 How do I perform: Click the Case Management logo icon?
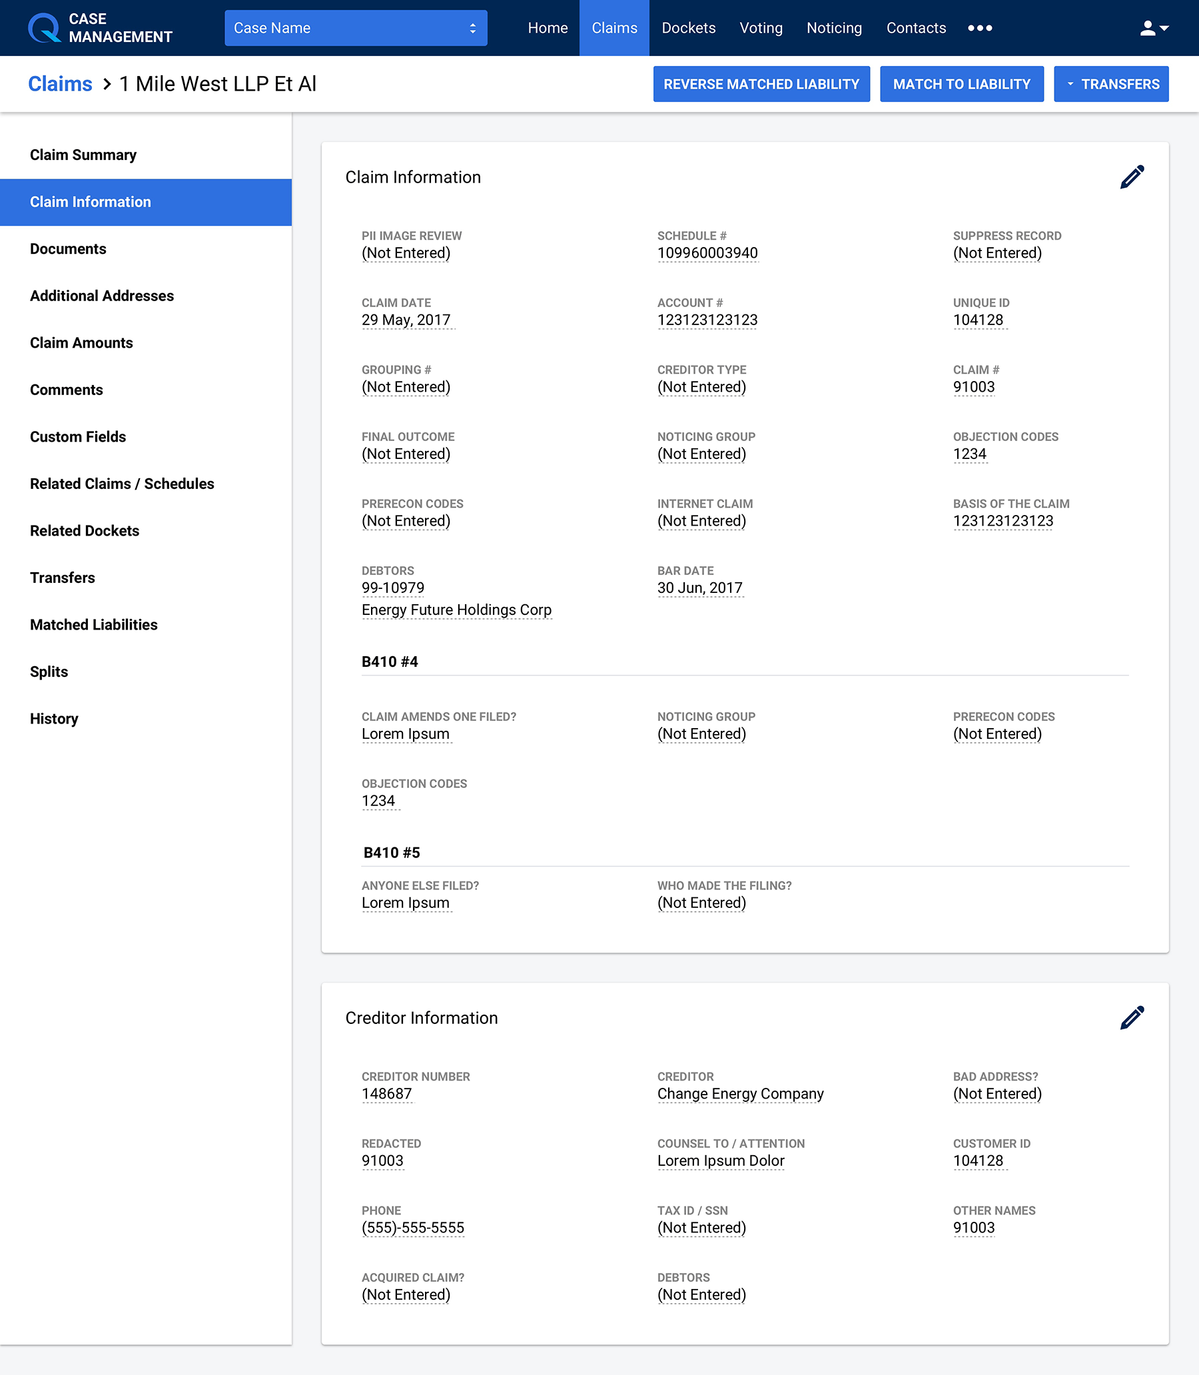point(44,28)
